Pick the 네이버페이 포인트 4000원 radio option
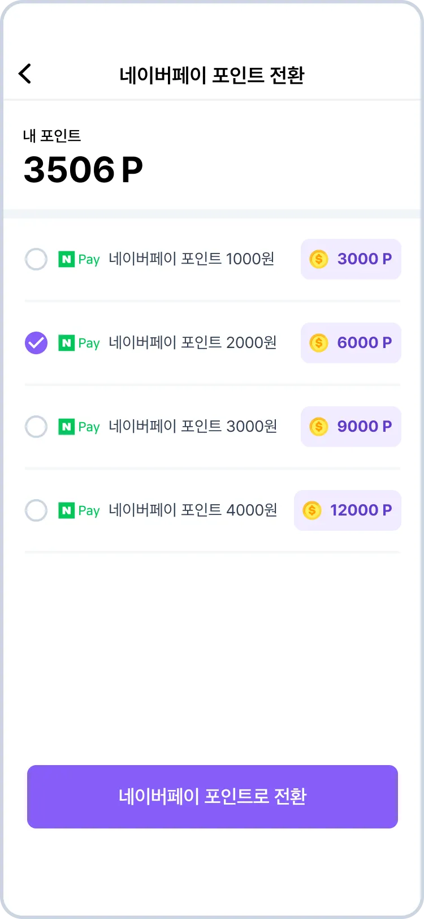424x919 pixels. 36,510
